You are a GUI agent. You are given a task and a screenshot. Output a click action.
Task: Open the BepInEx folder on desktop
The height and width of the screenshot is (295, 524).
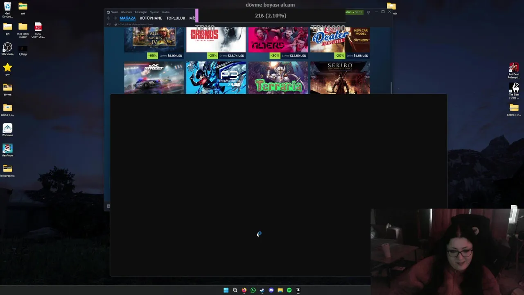(x=514, y=109)
